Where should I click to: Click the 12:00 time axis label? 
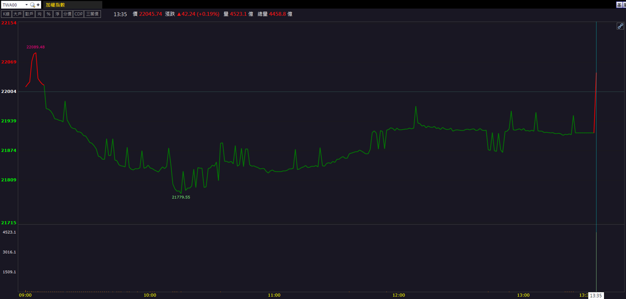(399, 295)
